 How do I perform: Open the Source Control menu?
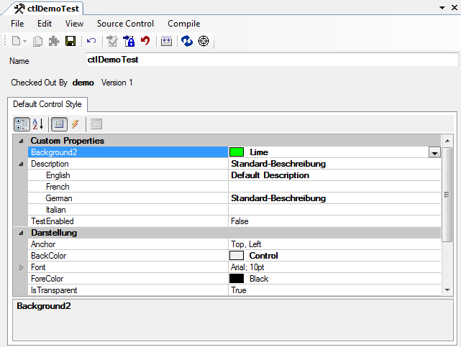point(125,24)
